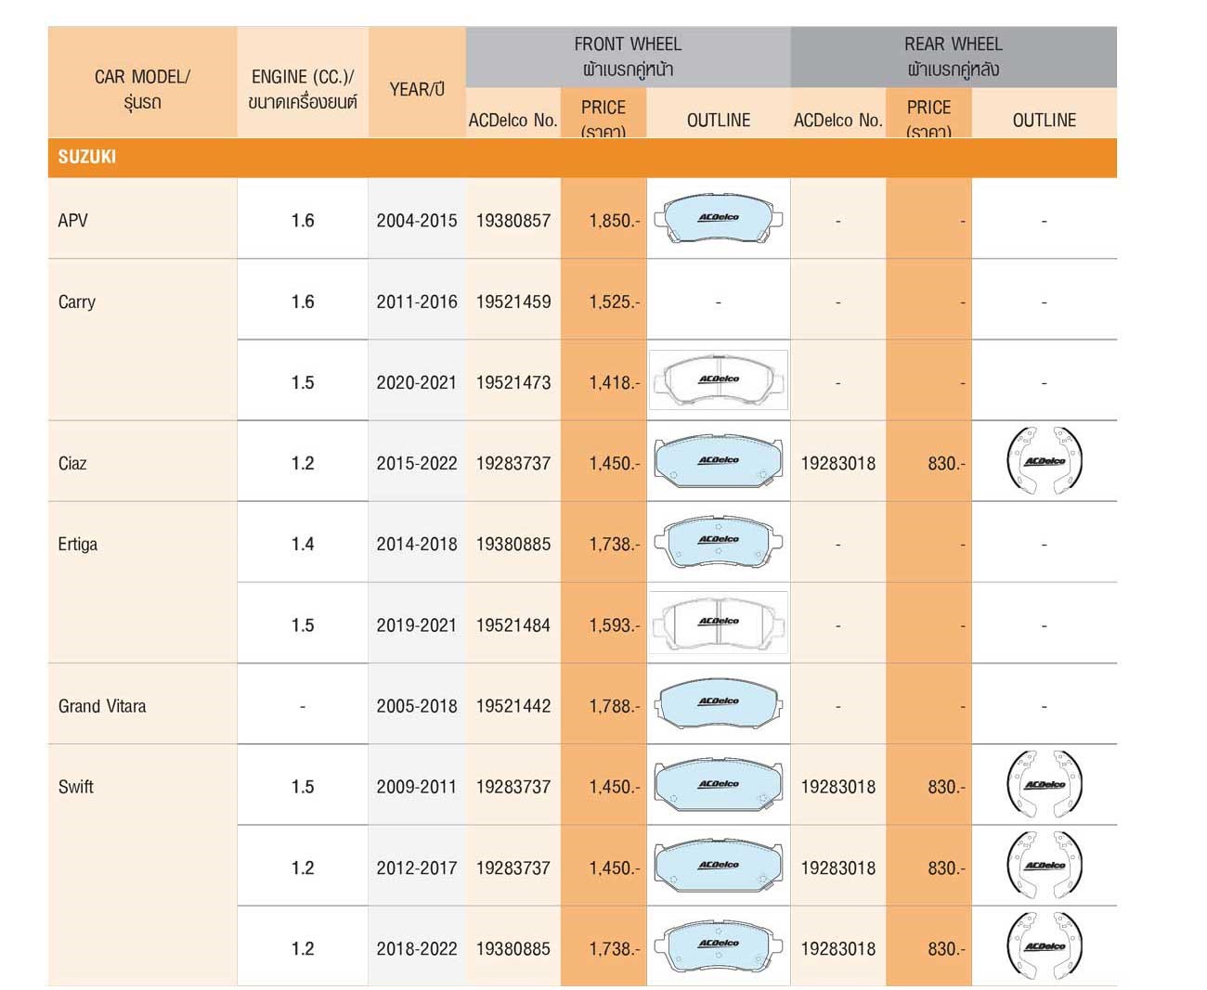Select year range 2020-2021
The height and width of the screenshot is (990, 1207).
point(417,382)
